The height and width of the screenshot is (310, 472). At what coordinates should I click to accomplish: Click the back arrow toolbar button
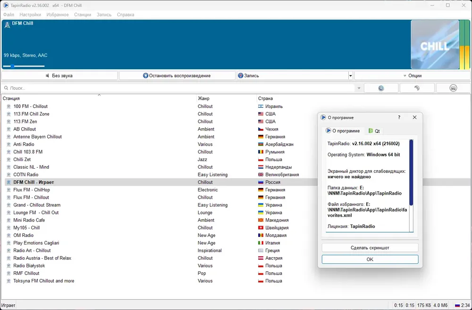tap(417, 88)
